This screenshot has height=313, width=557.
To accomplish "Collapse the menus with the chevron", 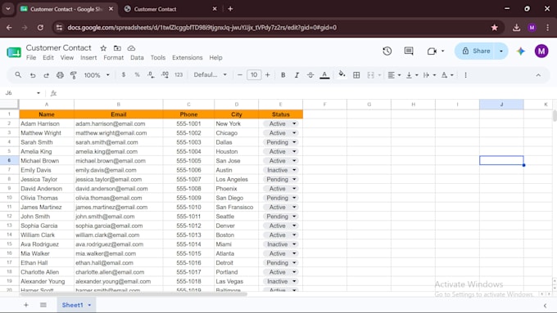I will coord(538,75).
